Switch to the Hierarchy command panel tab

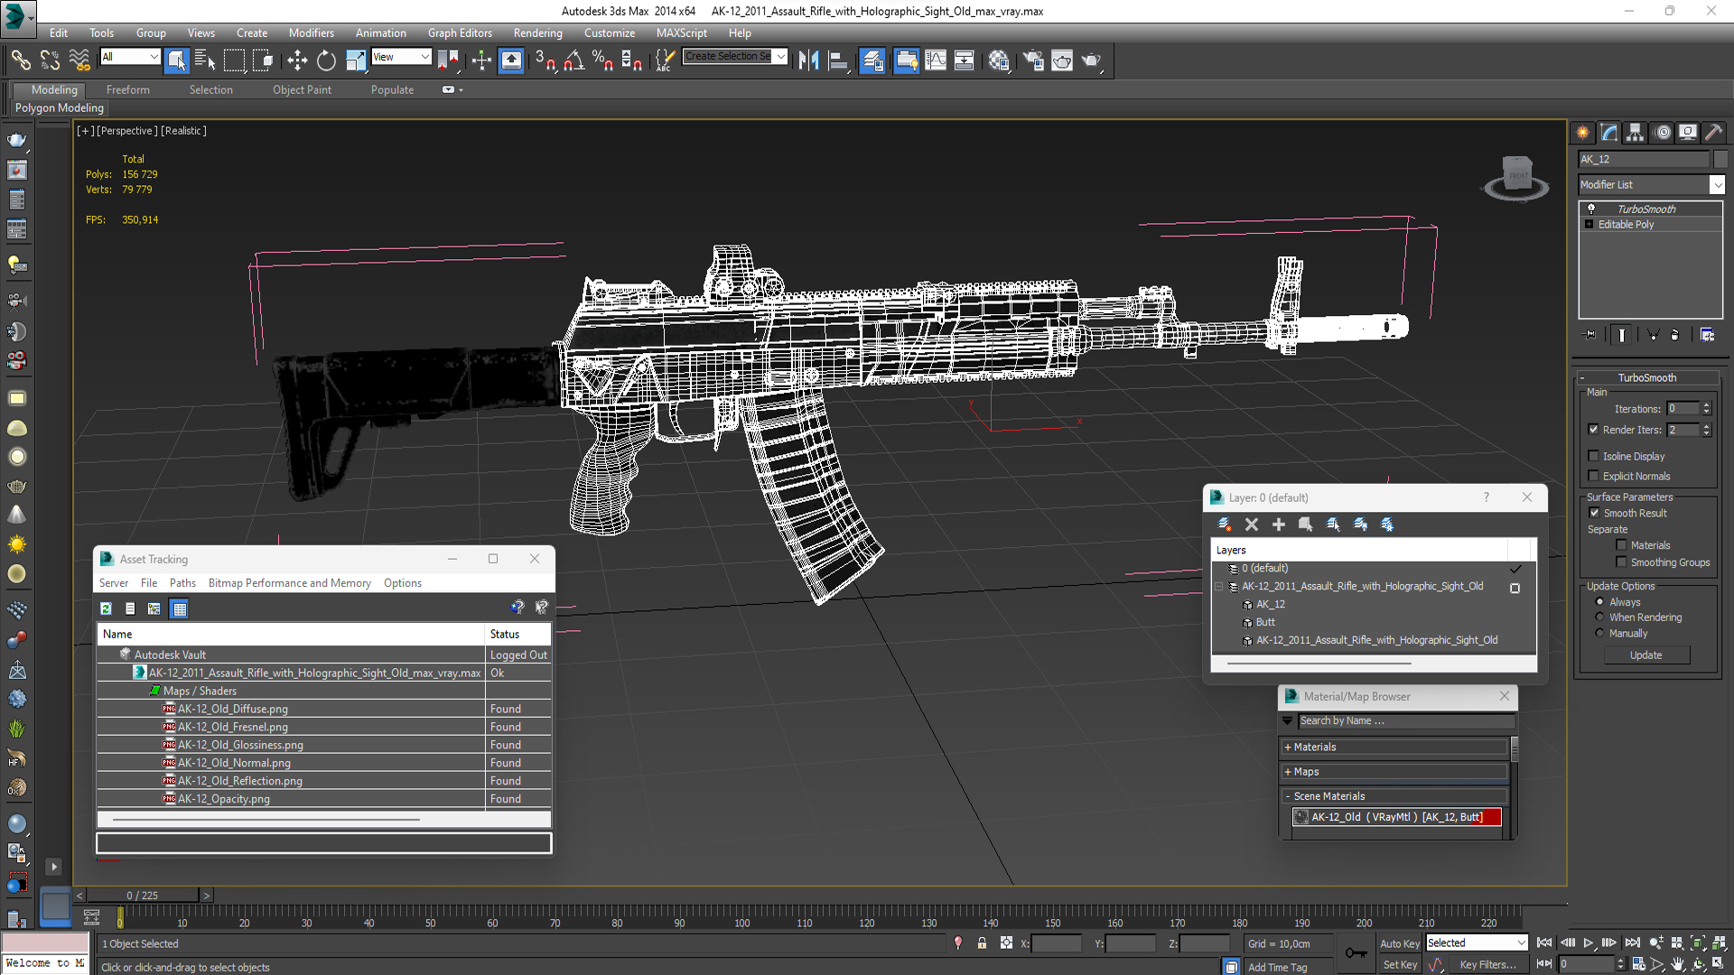1636,133
